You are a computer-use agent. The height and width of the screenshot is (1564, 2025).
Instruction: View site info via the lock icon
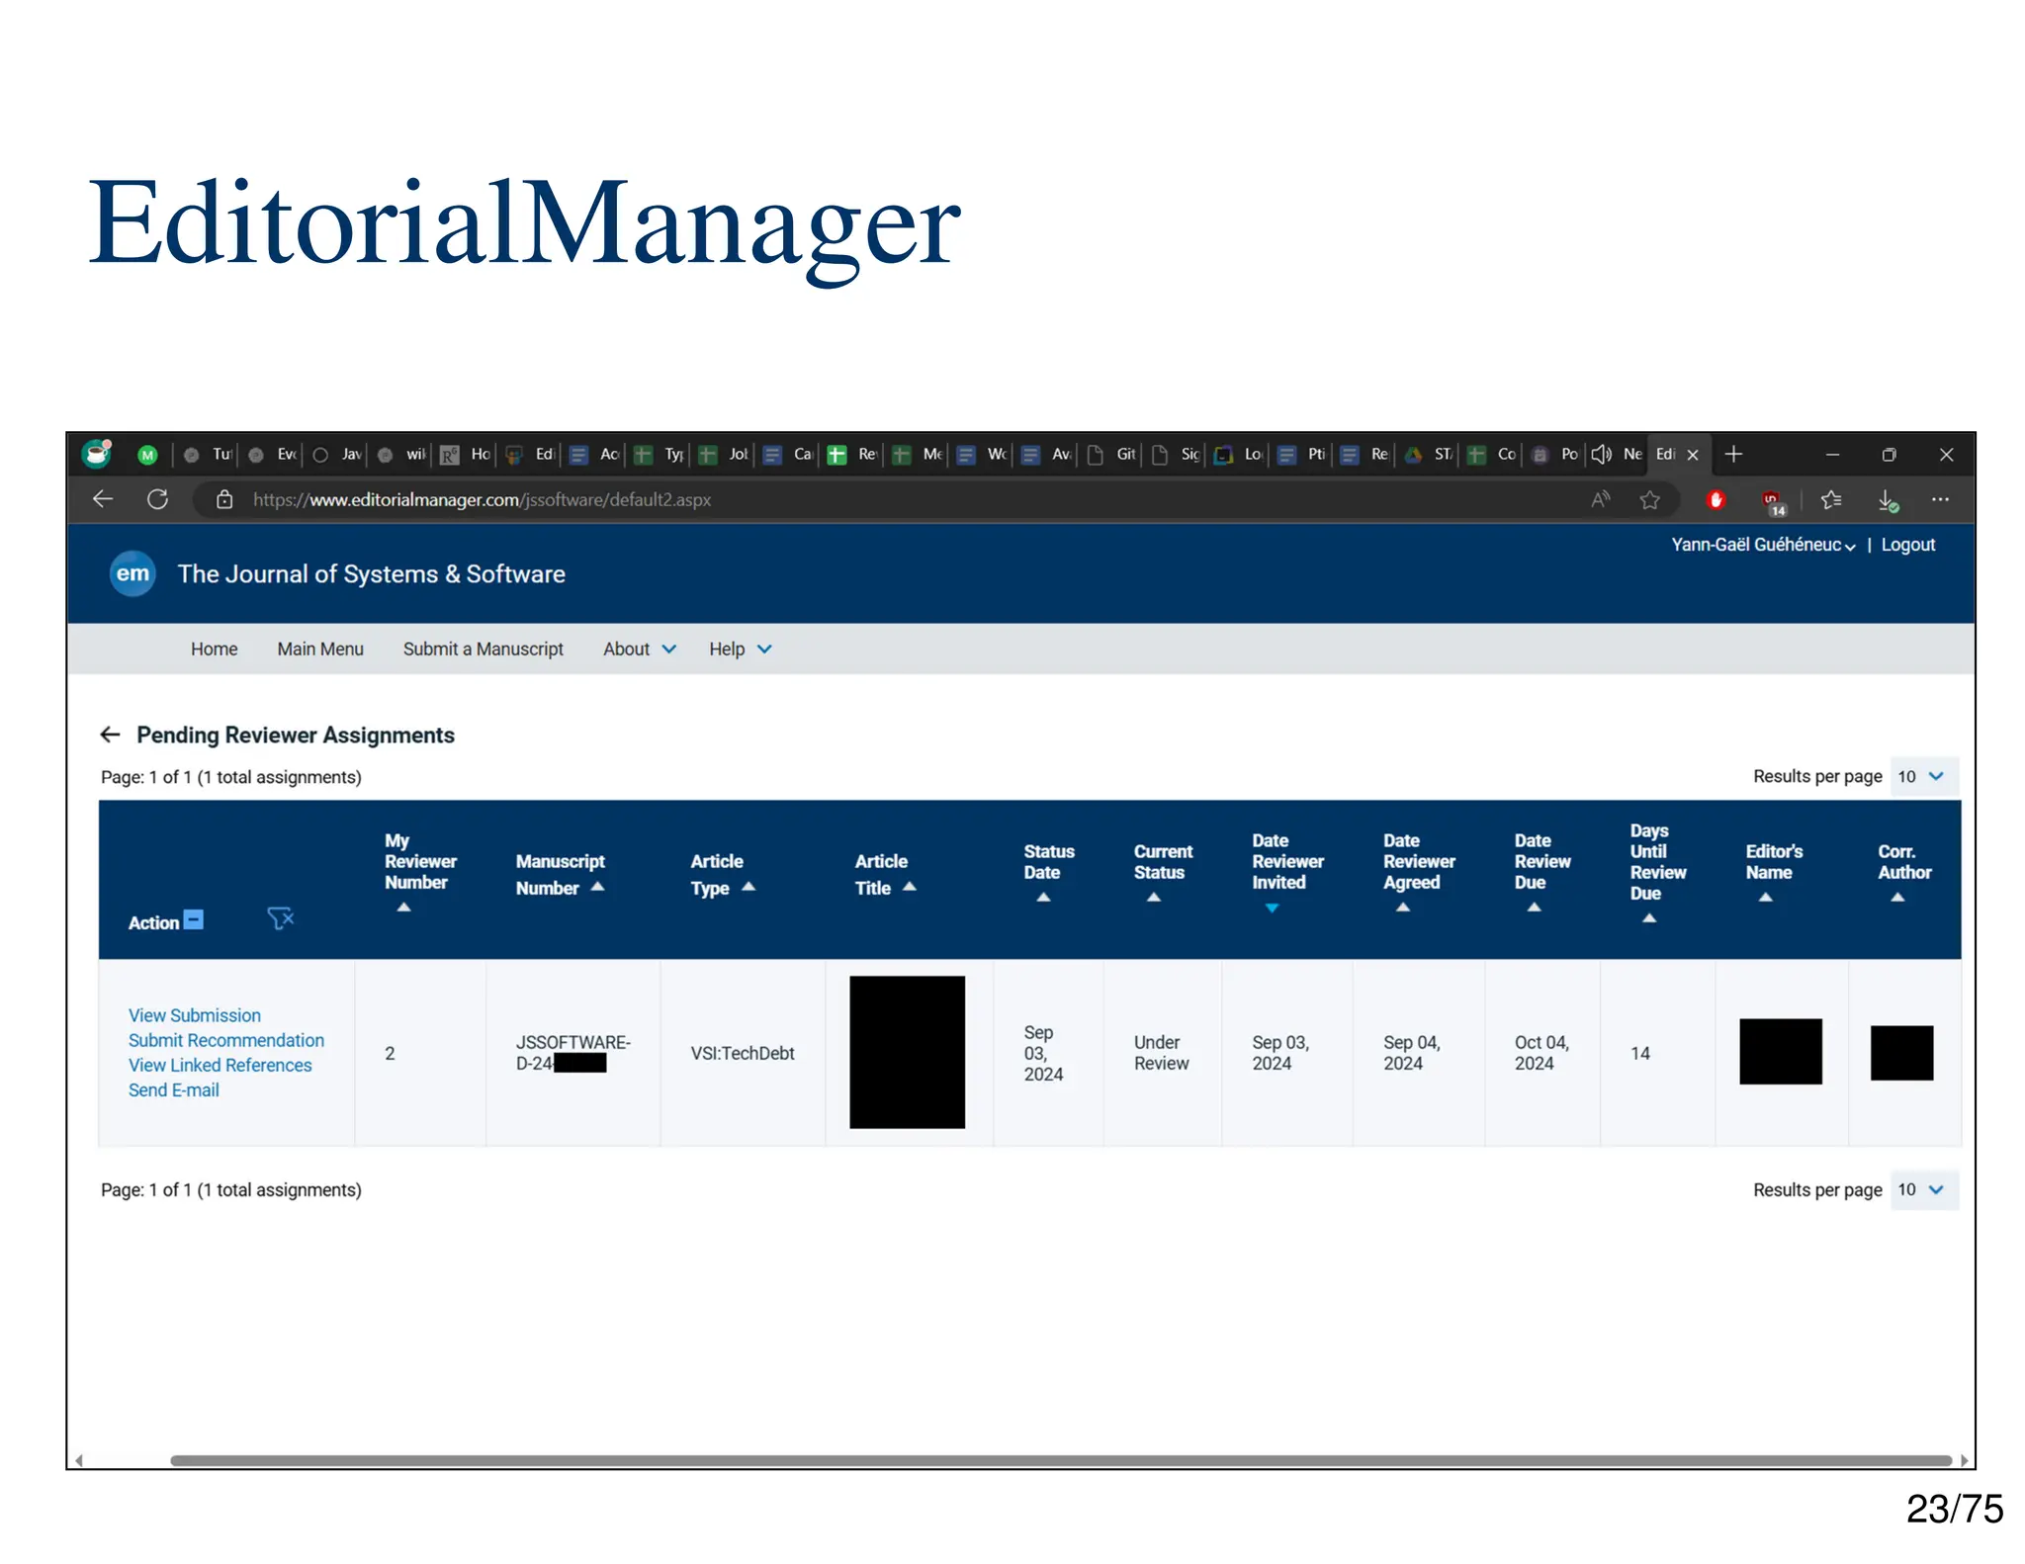click(224, 499)
